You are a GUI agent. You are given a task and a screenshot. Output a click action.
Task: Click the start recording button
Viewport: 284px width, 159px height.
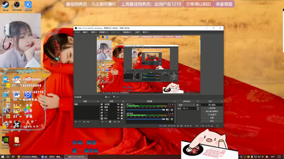click(x=212, y=108)
